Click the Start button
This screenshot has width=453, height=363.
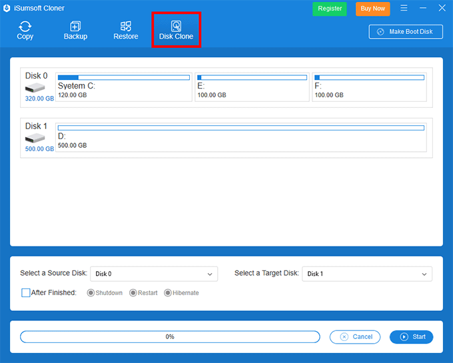412,337
